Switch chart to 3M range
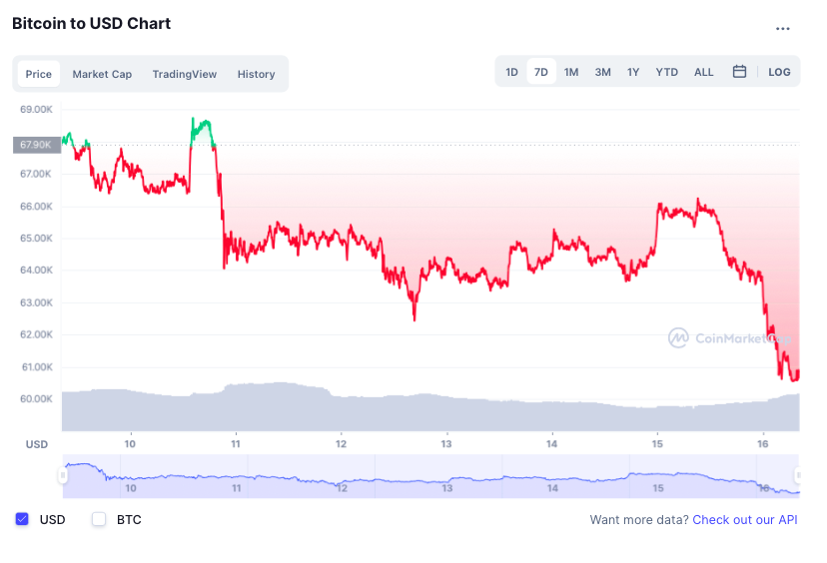 pos(602,72)
